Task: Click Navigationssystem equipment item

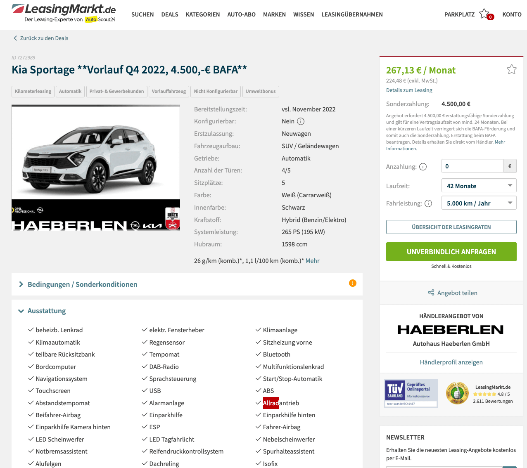Action: tap(62, 379)
